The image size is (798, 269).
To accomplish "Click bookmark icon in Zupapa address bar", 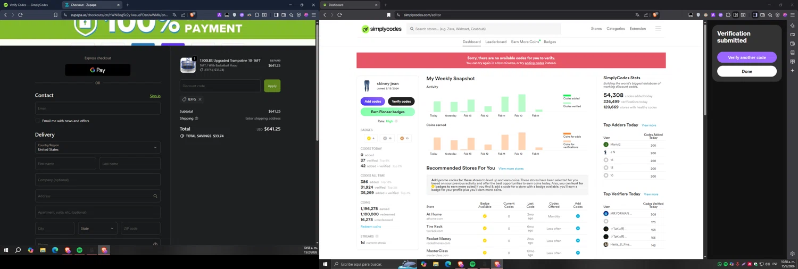I will pyautogui.click(x=55, y=15).
